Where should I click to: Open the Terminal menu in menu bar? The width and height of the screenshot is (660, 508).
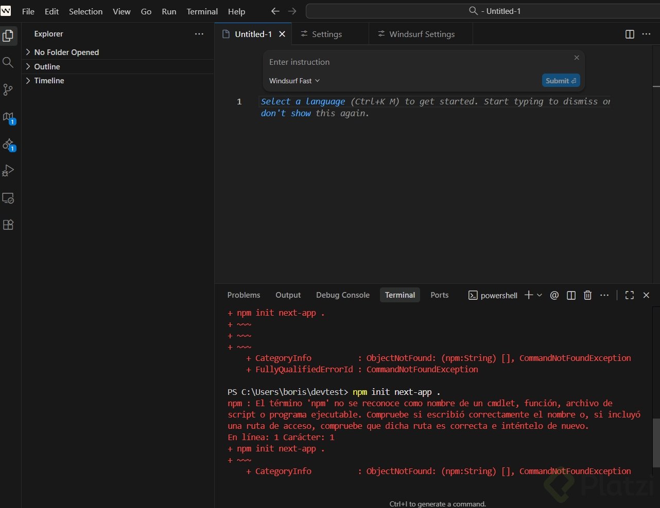pyautogui.click(x=202, y=11)
